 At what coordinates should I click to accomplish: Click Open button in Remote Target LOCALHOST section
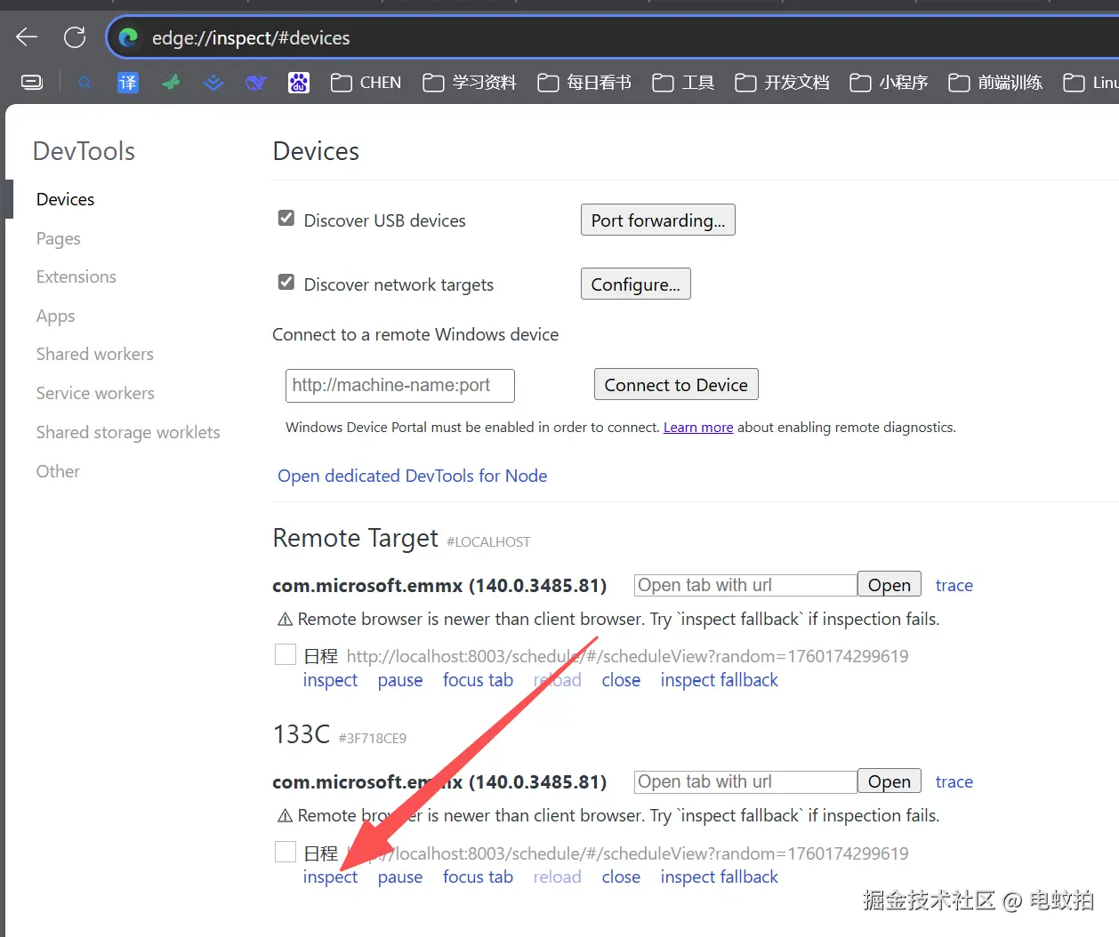pos(890,585)
